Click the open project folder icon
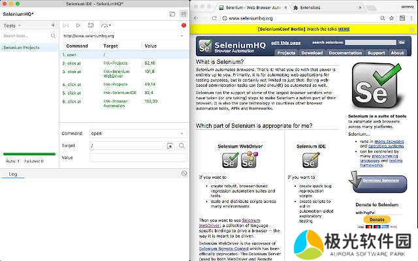Image resolution: width=418 pixels, height=261 pixels. point(172,14)
